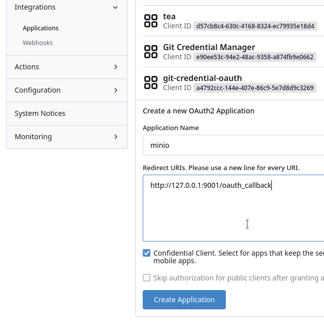This screenshot has width=324, height=324.
Task: Open Applications in the sidebar
Action: tap(40, 28)
